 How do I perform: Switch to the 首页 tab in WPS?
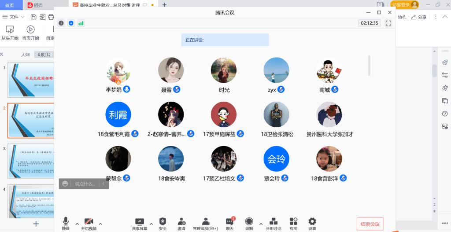(x=9, y=5)
